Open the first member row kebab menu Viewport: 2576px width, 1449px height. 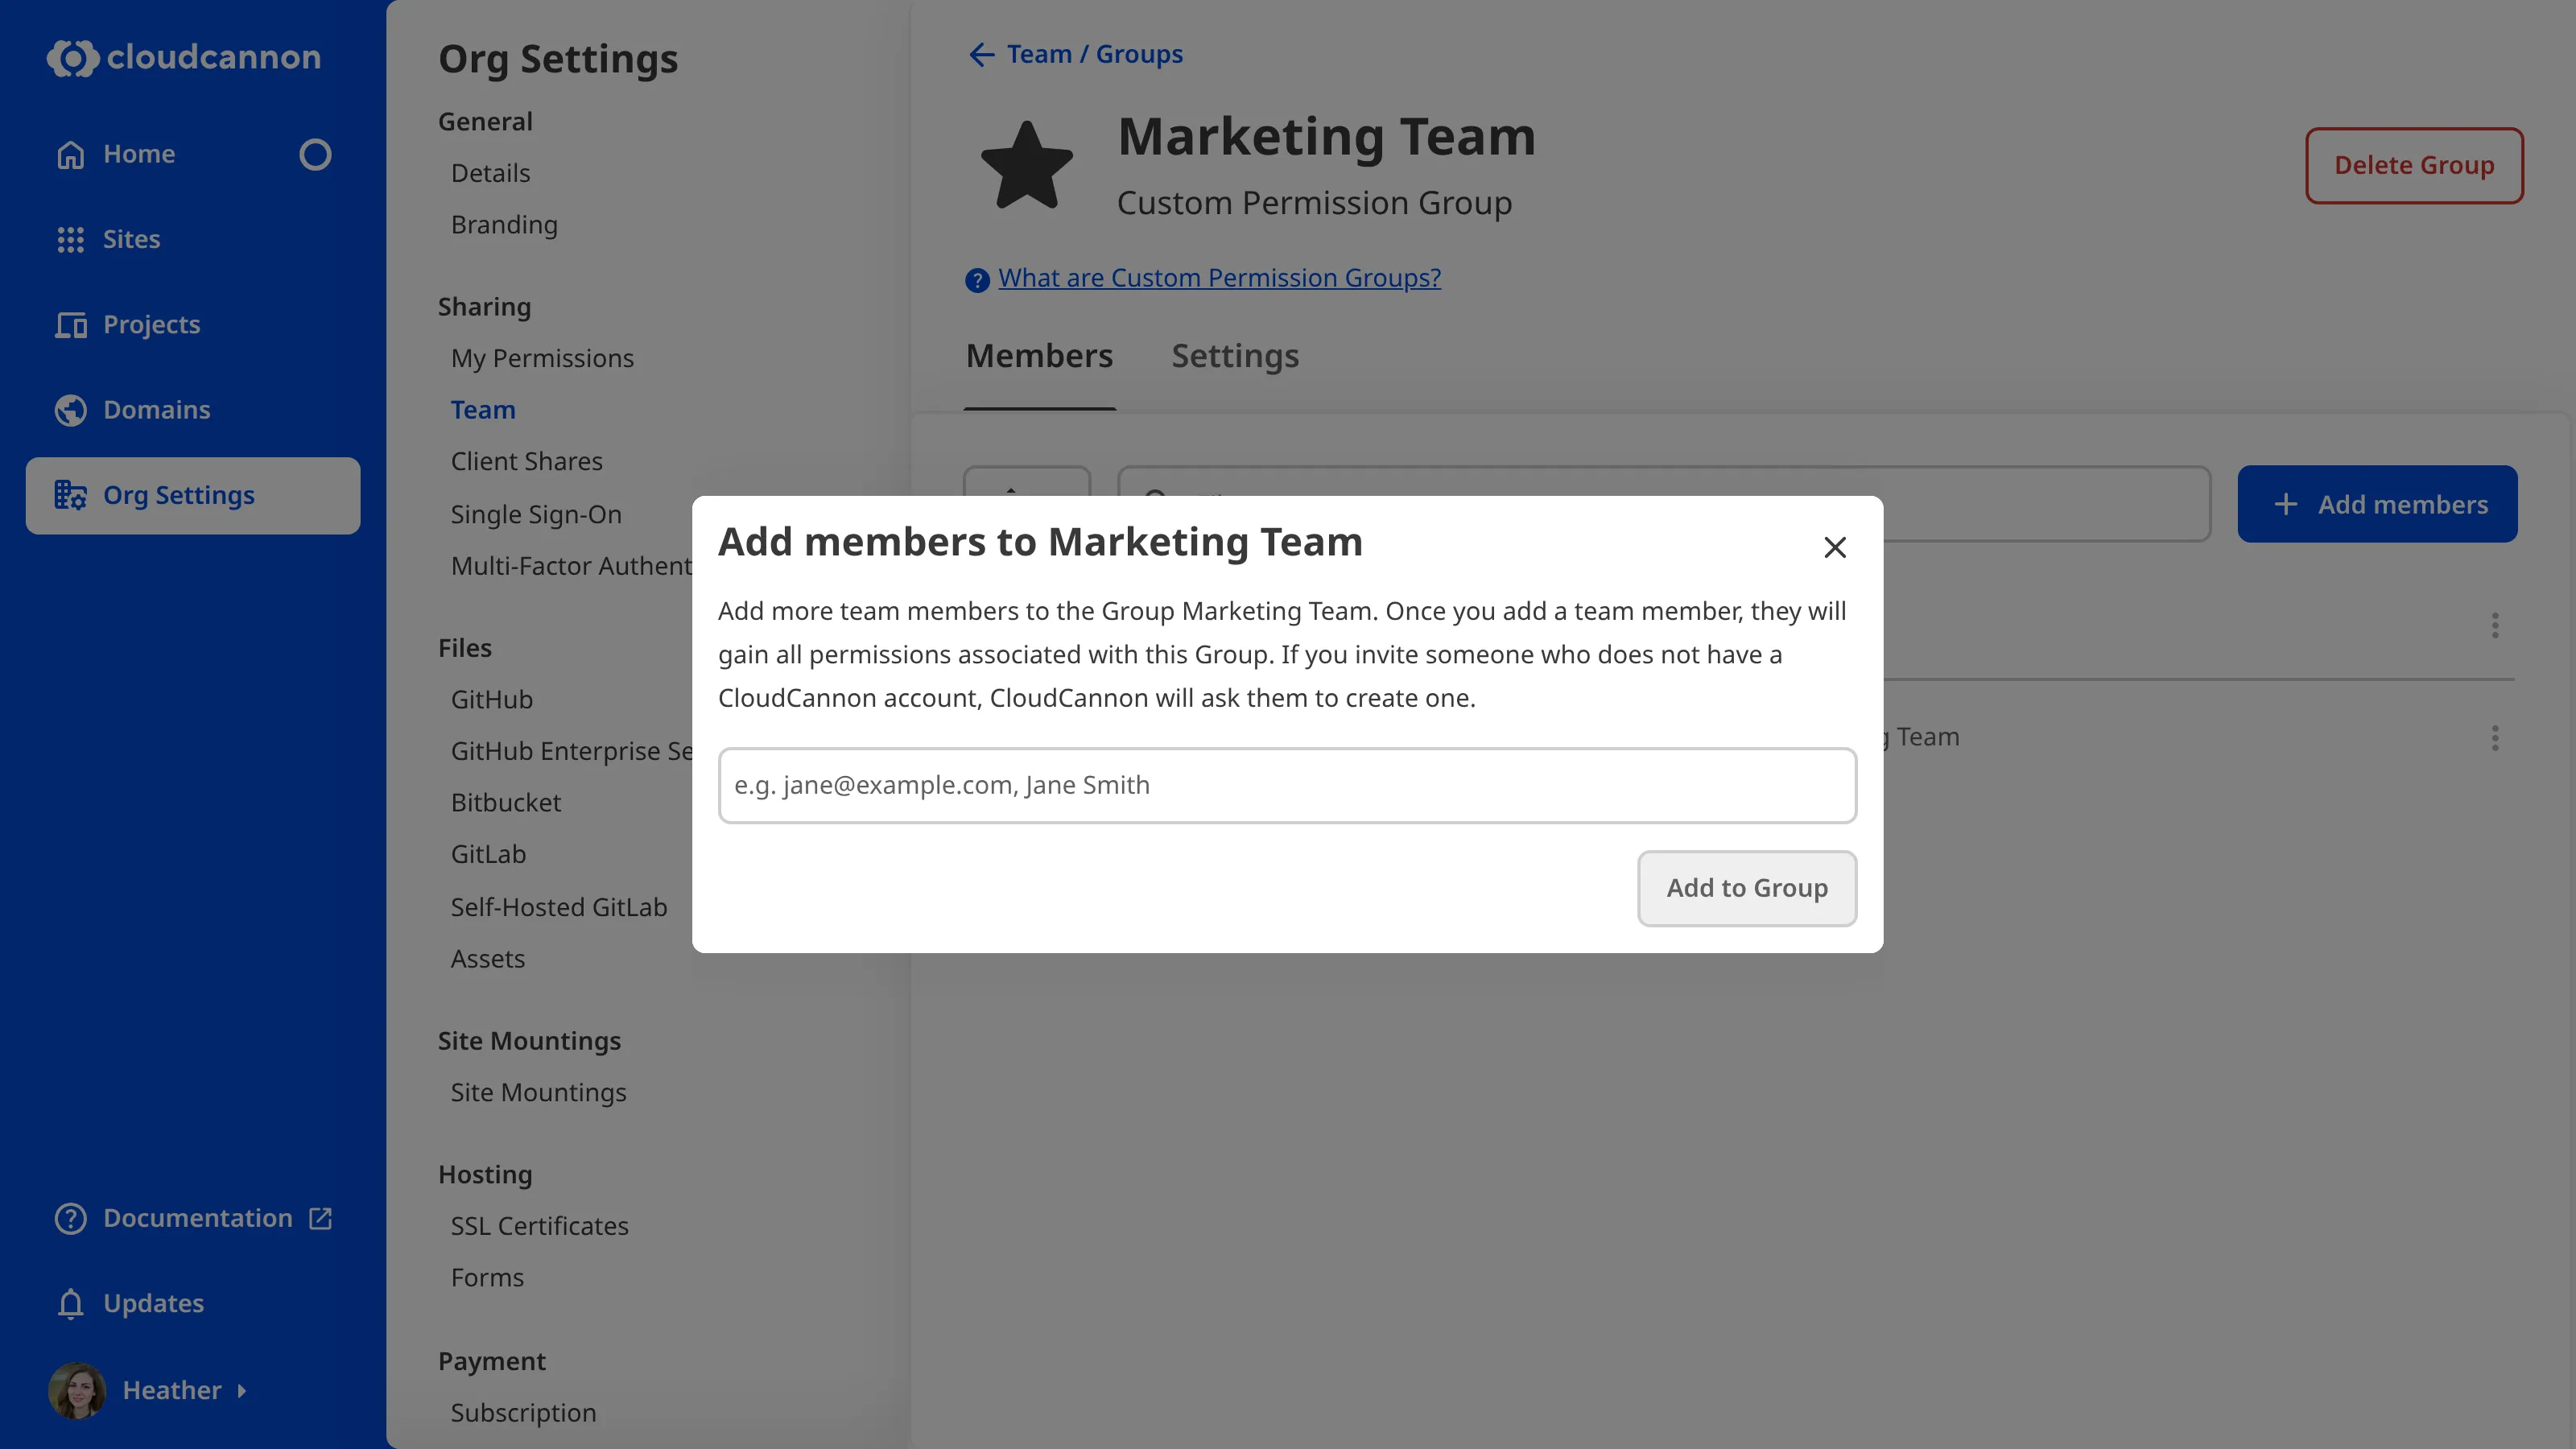pyautogui.click(x=2495, y=625)
